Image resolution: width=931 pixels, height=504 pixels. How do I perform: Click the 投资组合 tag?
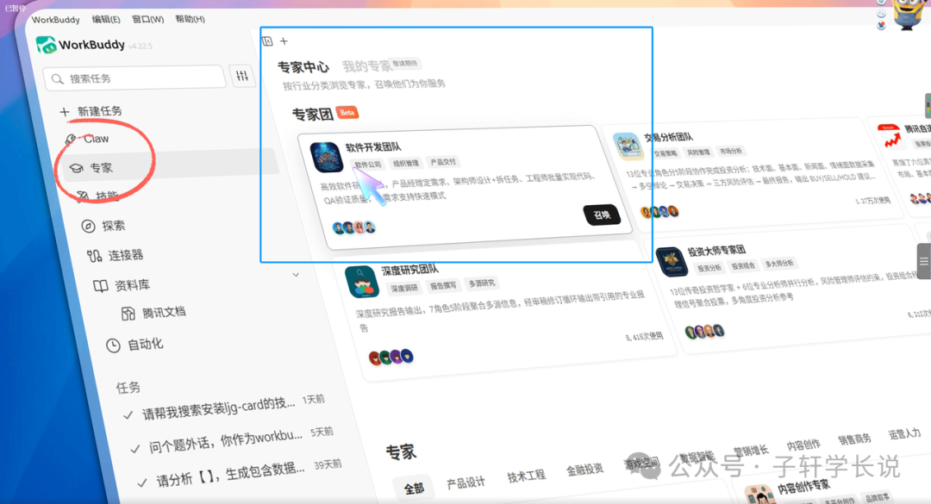tap(743, 266)
